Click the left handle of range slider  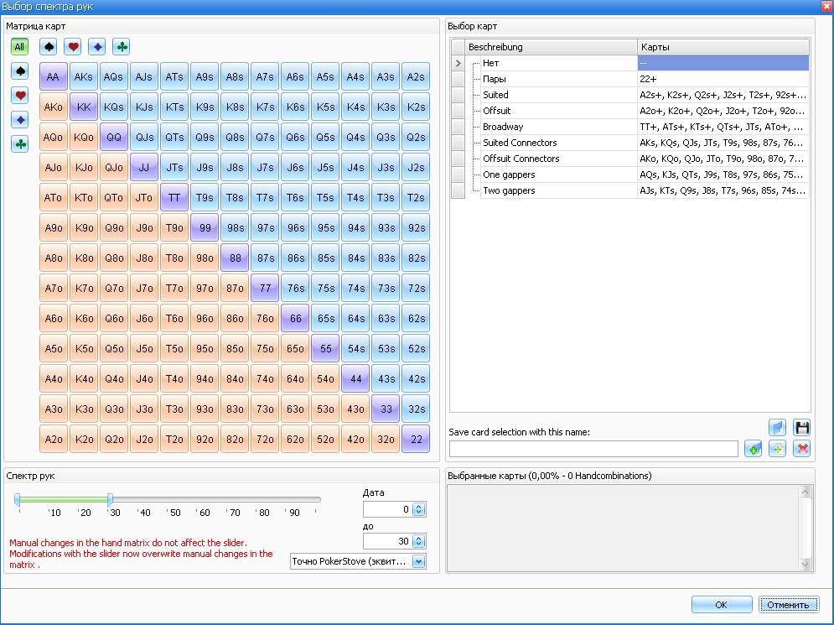[18, 499]
